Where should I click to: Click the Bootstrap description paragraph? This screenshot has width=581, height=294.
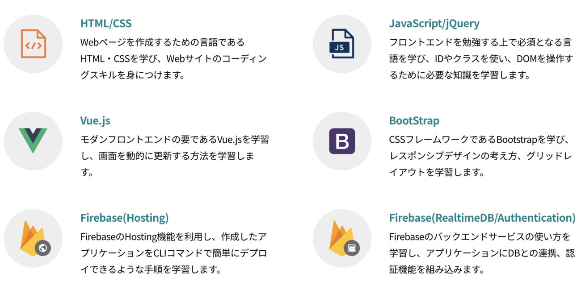click(480, 156)
